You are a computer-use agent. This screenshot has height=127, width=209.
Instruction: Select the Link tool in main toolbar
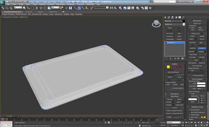3,8
